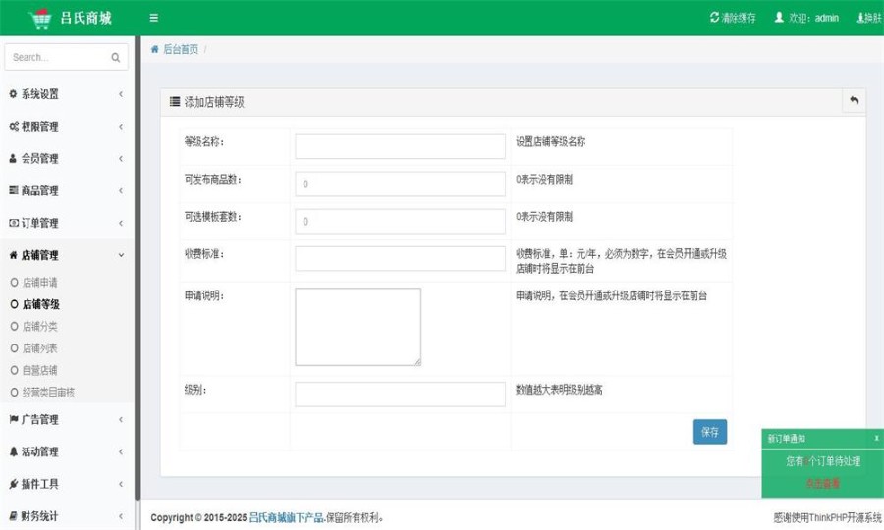Viewport: 884px width, 530px height.
Task: Click the back arrow icon in panel header
Action: [x=854, y=100]
